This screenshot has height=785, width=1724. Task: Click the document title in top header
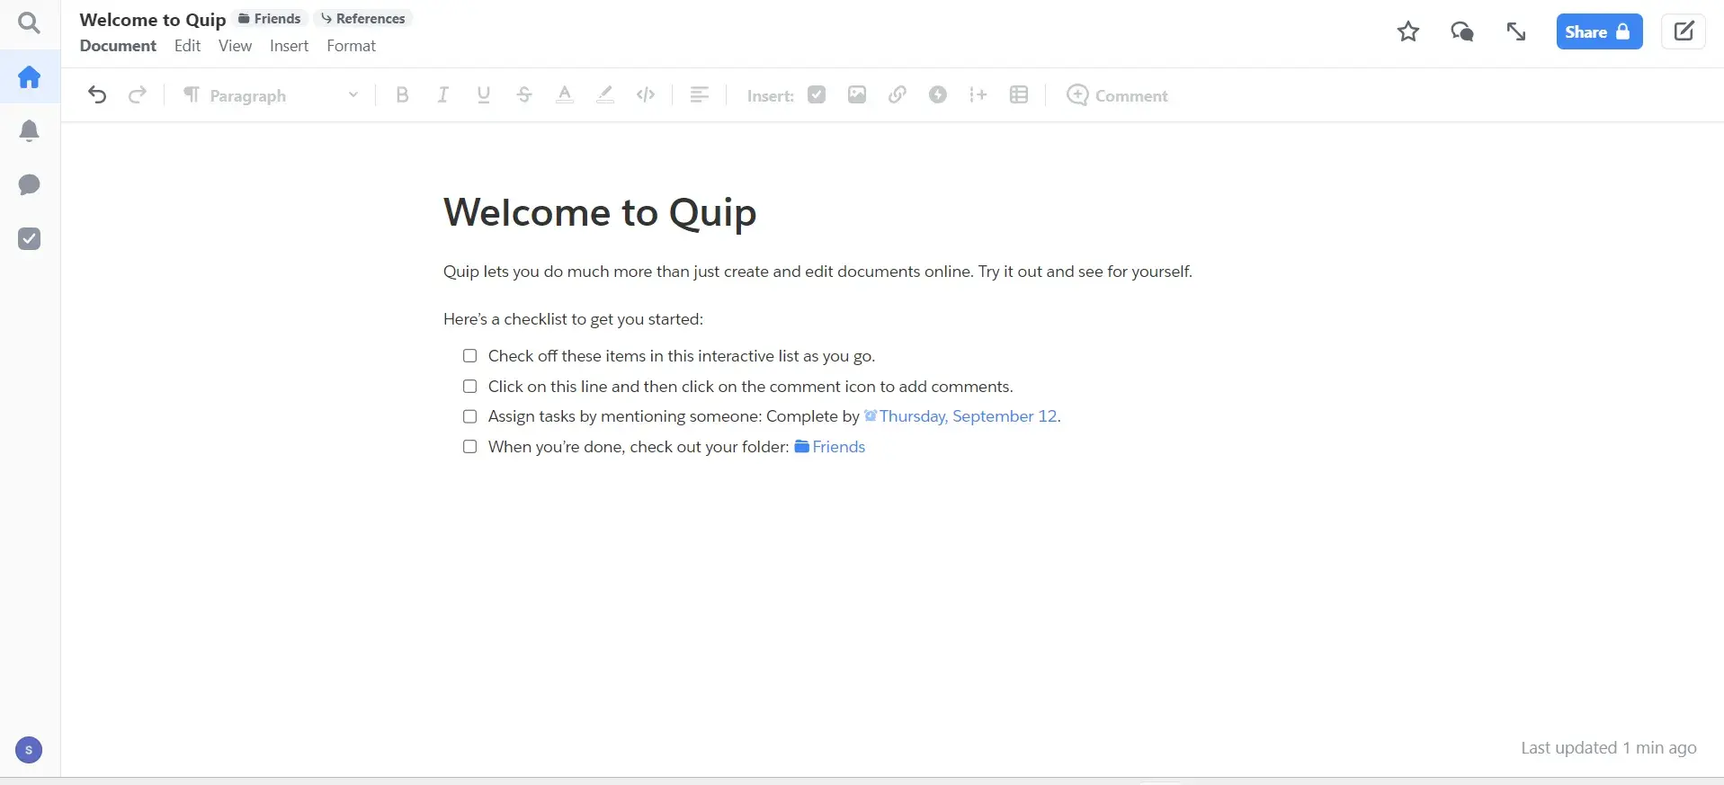(x=153, y=20)
